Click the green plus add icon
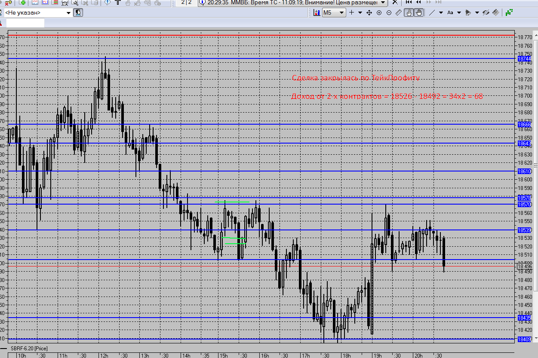The width and height of the screenshot is (538, 358). click(23, 3)
